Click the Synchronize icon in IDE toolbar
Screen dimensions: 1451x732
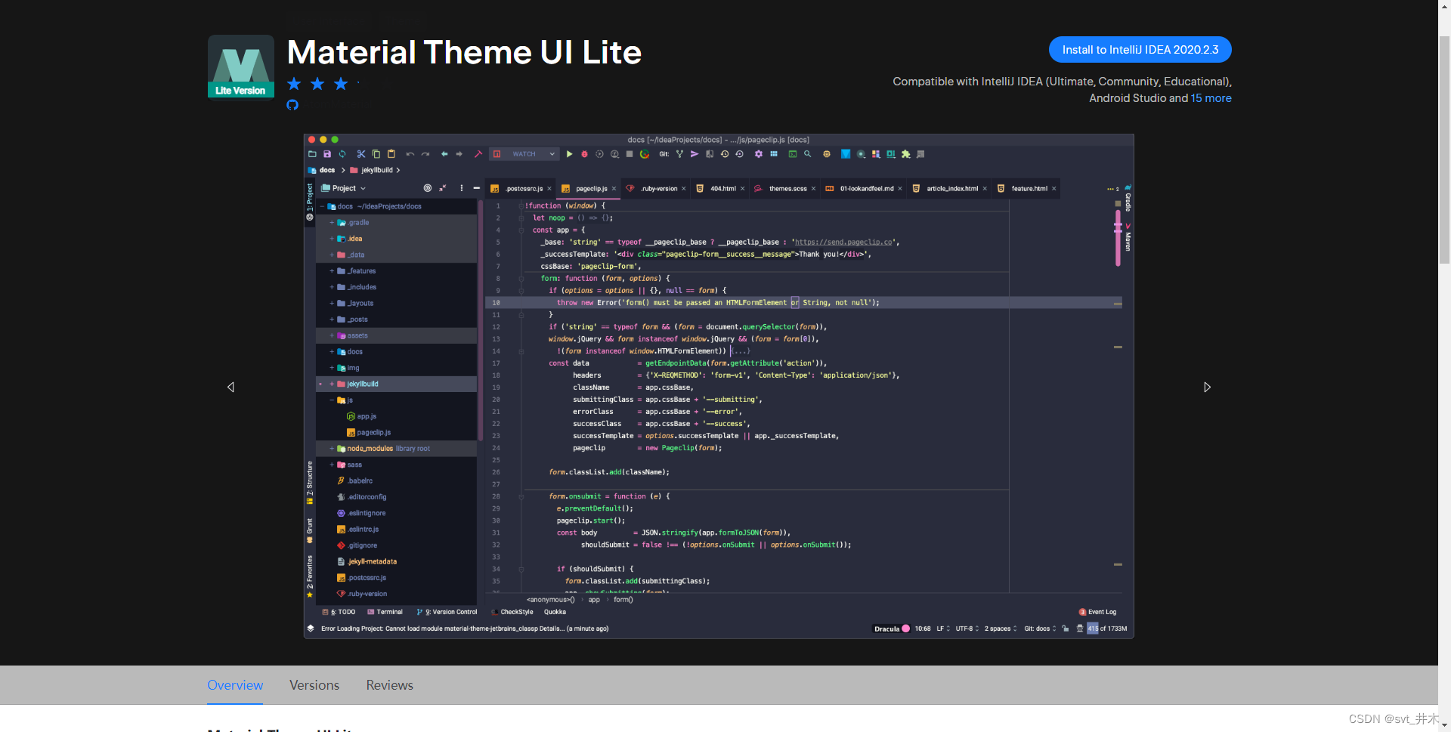click(342, 154)
